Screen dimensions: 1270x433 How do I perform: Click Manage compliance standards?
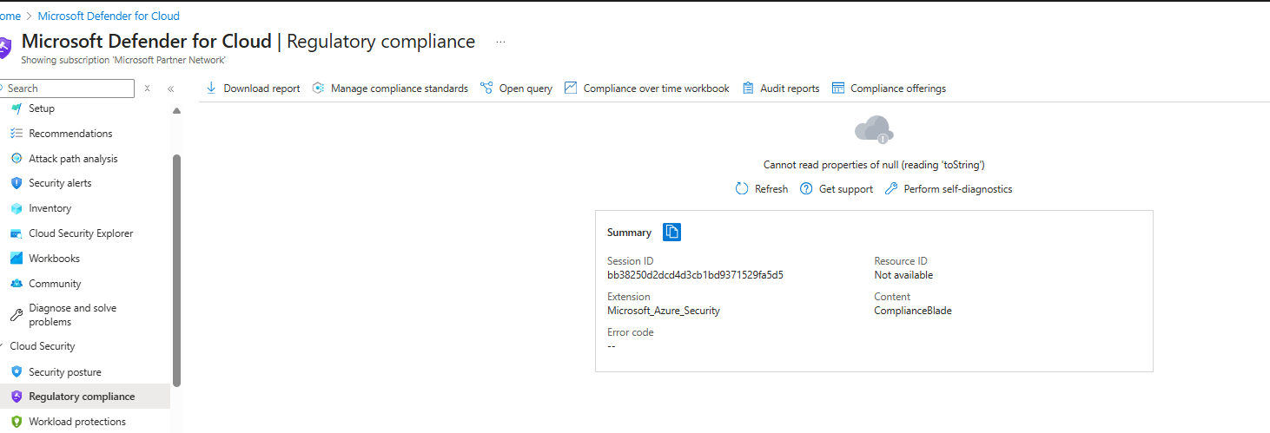coord(390,88)
